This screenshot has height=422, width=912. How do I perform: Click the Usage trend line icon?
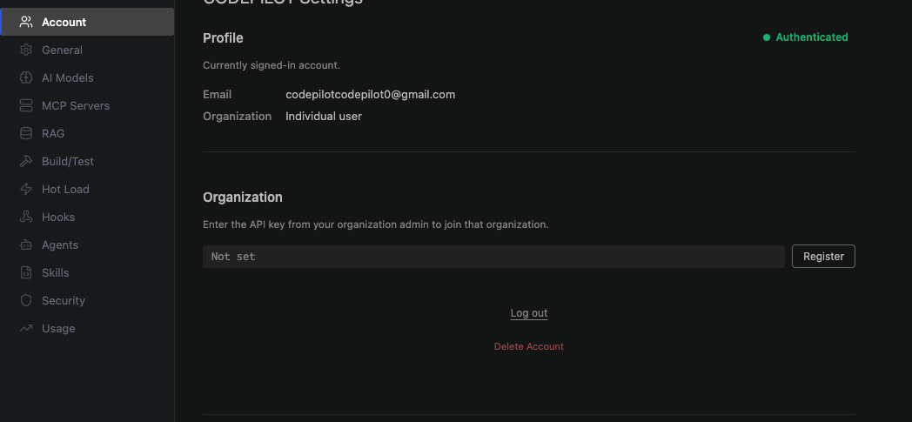click(25, 329)
